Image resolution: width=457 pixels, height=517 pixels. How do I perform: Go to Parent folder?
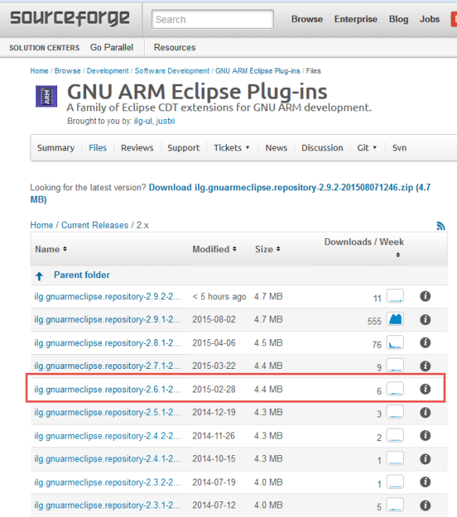pyautogui.click(x=81, y=275)
